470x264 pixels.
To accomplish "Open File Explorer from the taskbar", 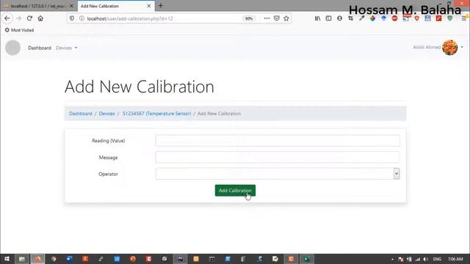I will [x=22, y=259].
